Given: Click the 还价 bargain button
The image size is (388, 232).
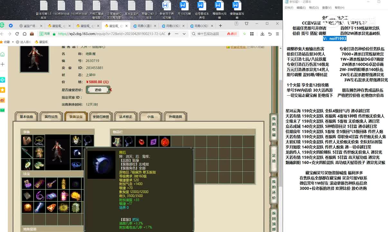Looking at the screenshot, I should coord(98,90).
